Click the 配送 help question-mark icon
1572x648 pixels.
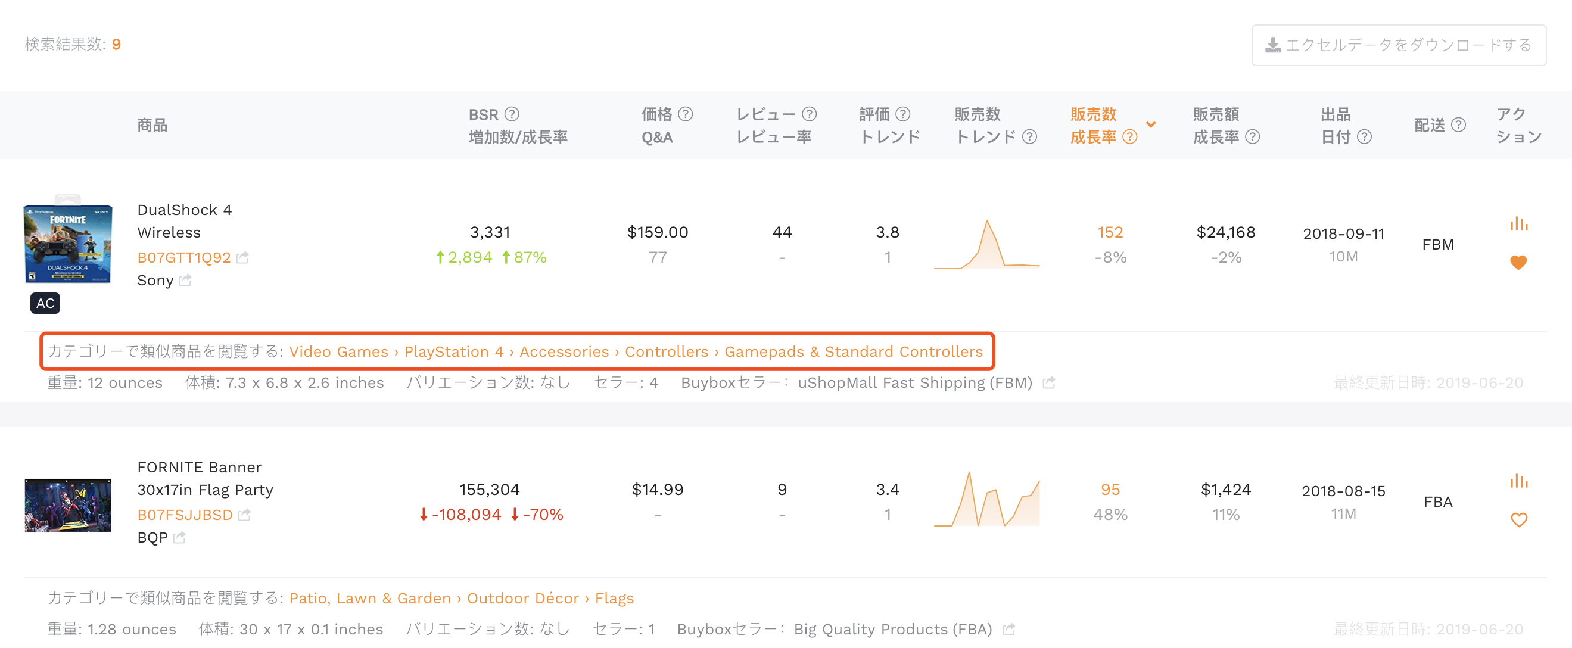tap(1458, 125)
